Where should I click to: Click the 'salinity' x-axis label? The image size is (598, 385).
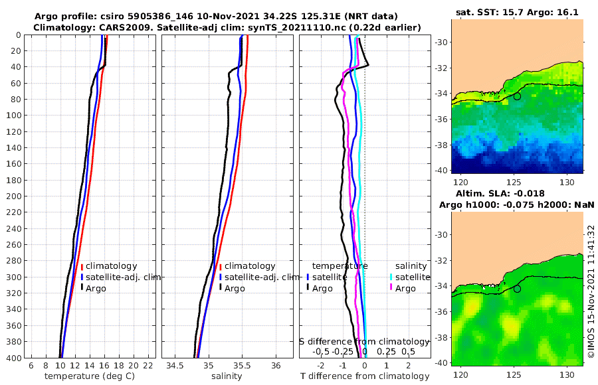coord(227,376)
